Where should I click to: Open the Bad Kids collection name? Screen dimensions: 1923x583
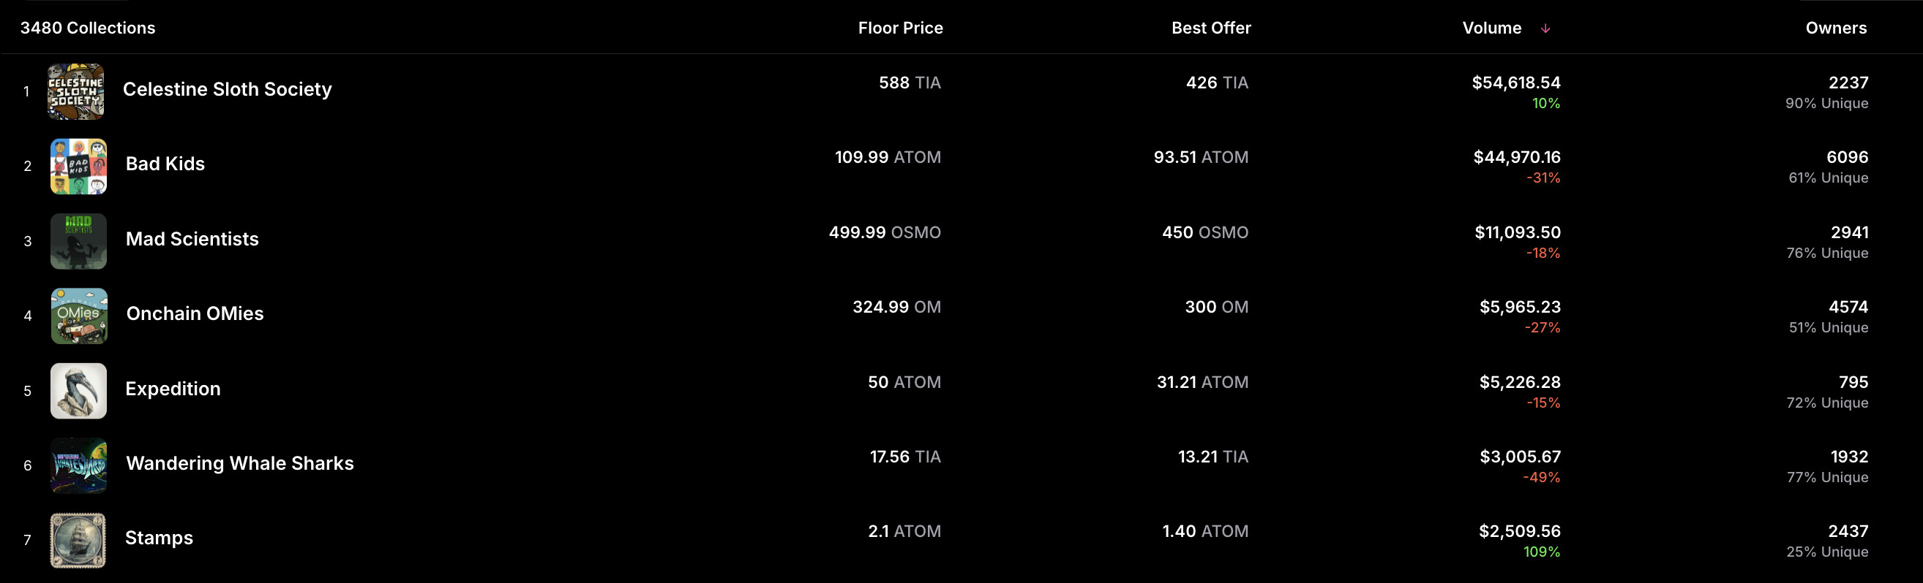point(165,164)
